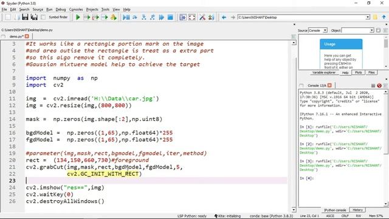Image resolution: width=389 pixels, height=219 pixels.
Task: Open the Debug menu
Action: coord(61,10)
